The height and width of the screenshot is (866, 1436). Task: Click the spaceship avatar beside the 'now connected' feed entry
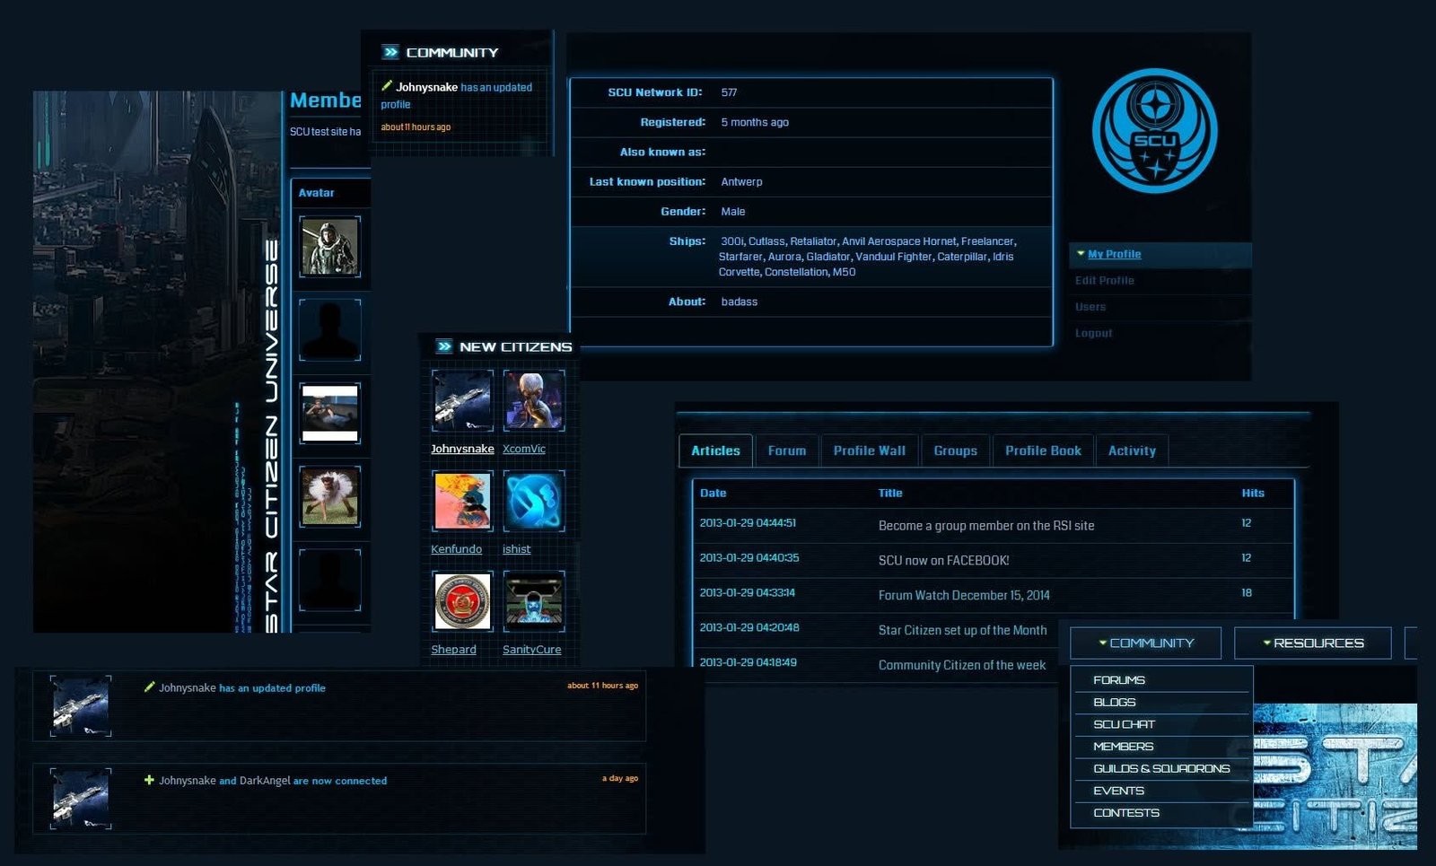(x=81, y=798)
